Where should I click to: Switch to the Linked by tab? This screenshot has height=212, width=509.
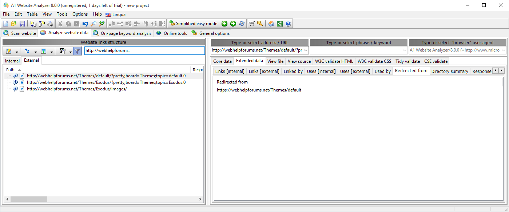[x=293, y=71]
